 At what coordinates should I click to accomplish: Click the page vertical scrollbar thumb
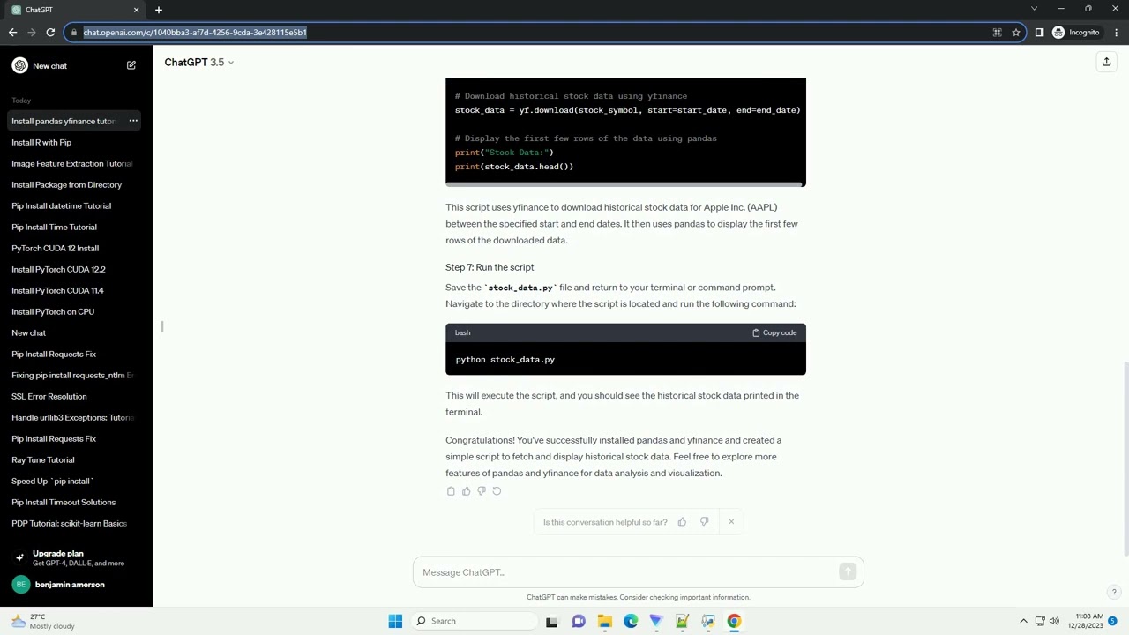click(1125, 459)
